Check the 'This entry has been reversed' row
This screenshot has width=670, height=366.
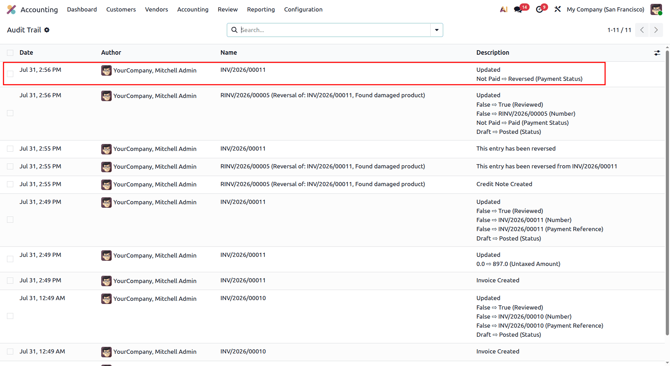(x=10, y=149)
